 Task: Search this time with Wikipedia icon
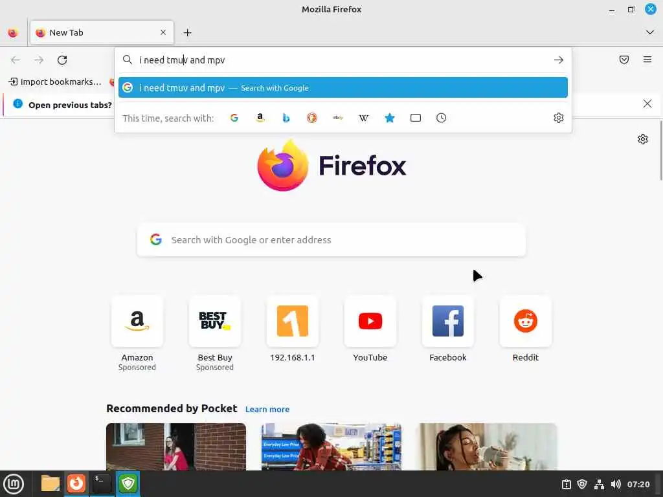(364, 118)
